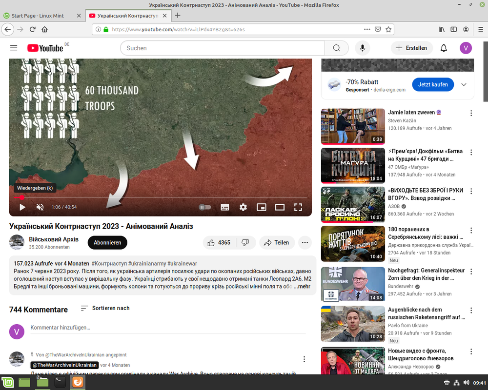Open the YouTube guide hamburger menu
The width and height of the screenshot is (488, 390).
tap(14, 48)
